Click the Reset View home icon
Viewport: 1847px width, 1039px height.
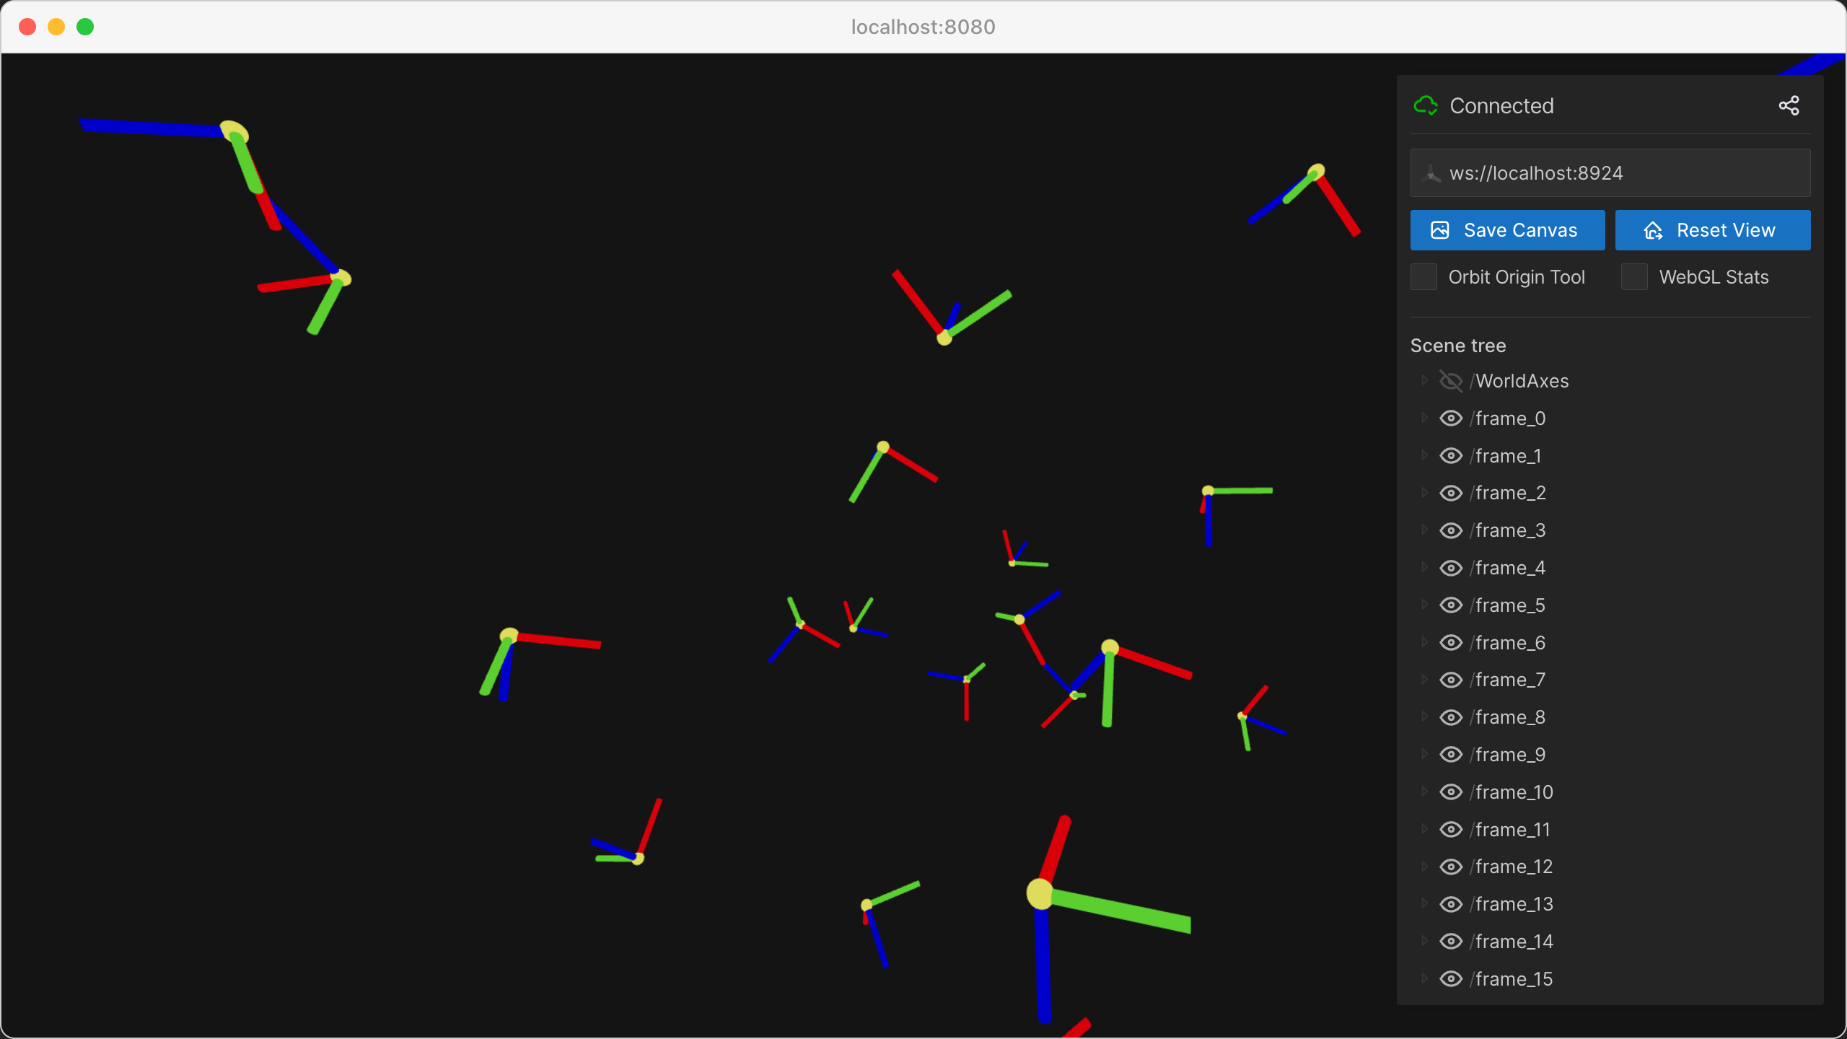click(1653, 230)
